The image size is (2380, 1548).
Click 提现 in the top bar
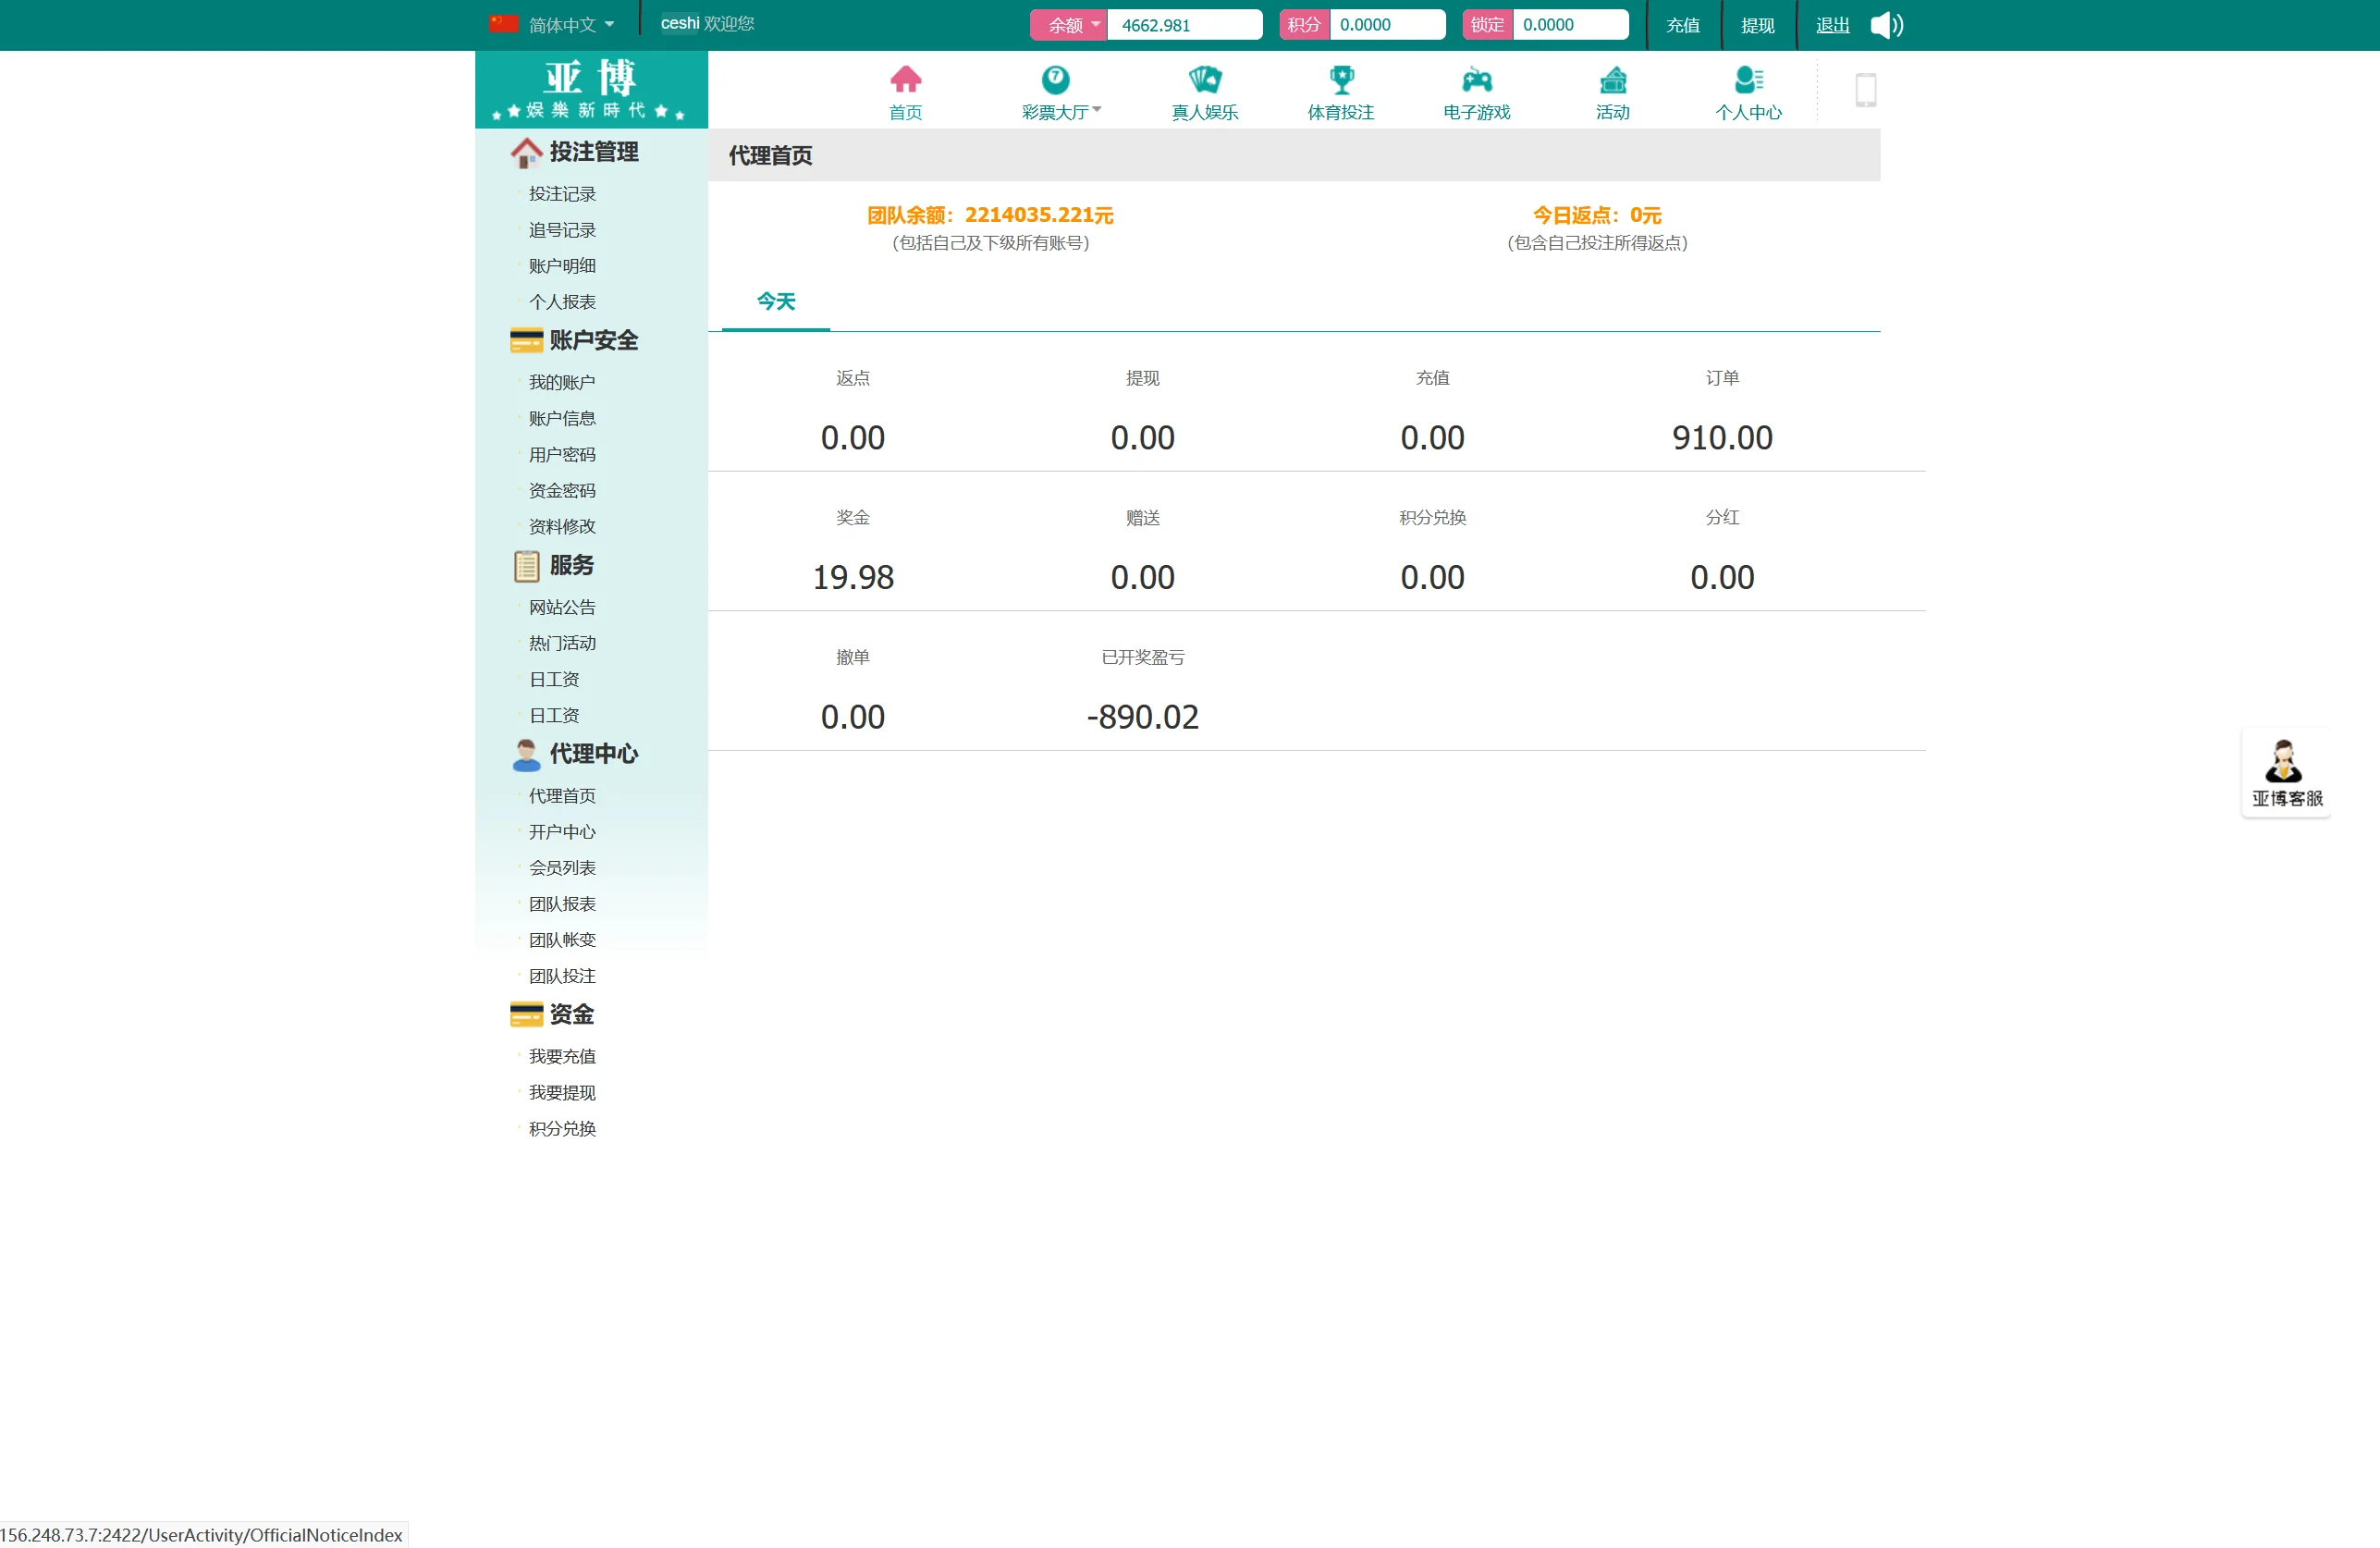click(1757, 25)
